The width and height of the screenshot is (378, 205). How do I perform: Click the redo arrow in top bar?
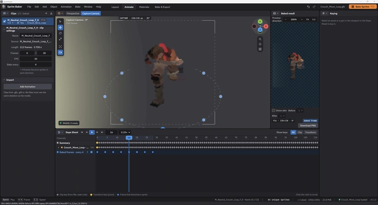pyautogui.click(x=314, y=7)
